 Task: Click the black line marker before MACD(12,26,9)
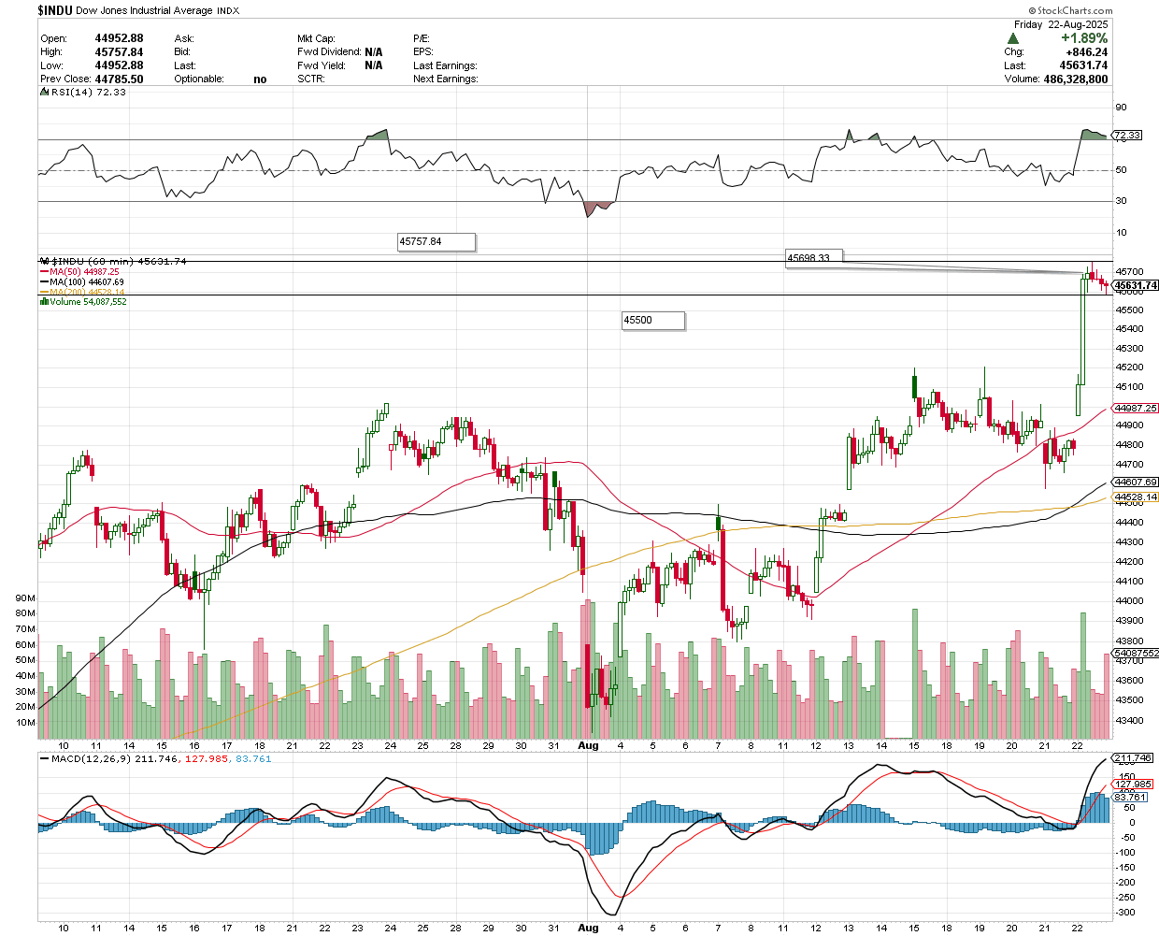point(44,758)
